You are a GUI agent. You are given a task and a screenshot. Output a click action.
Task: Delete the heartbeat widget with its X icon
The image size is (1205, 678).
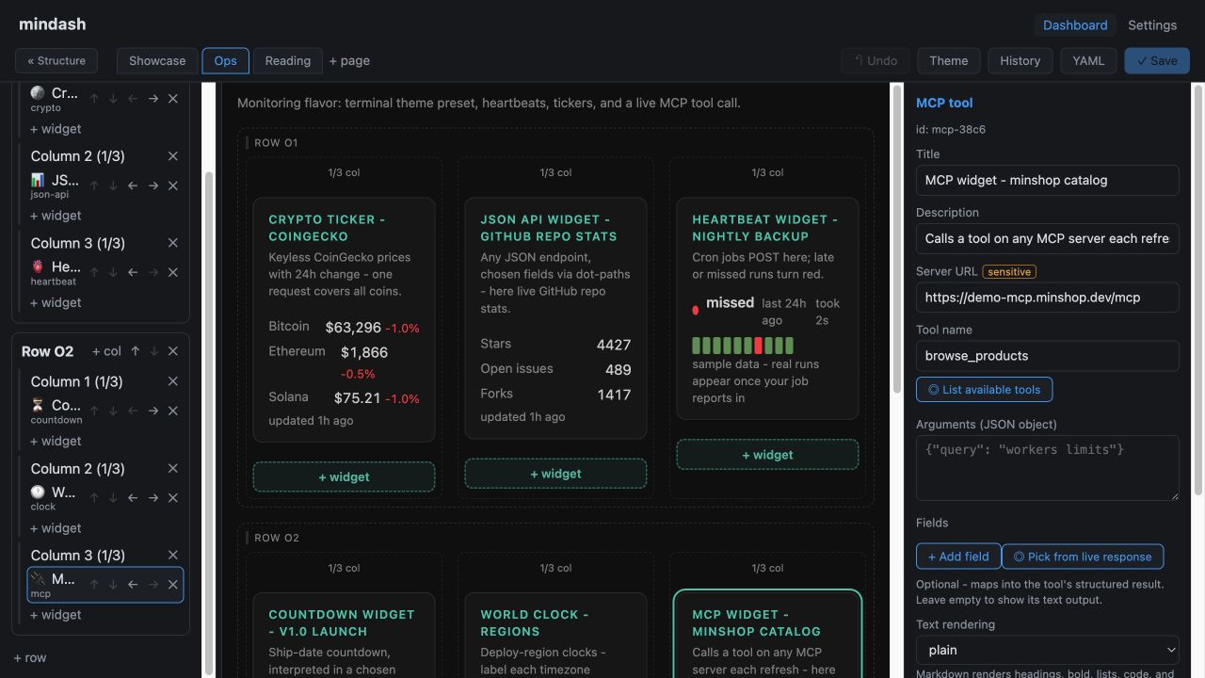(x=173, y=272)
